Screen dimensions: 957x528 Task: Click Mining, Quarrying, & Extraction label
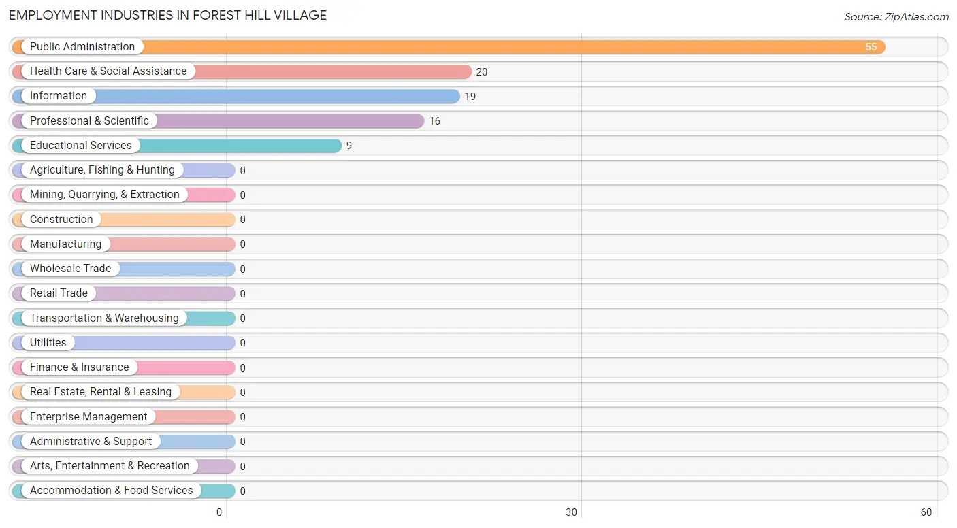click(105, 195)
